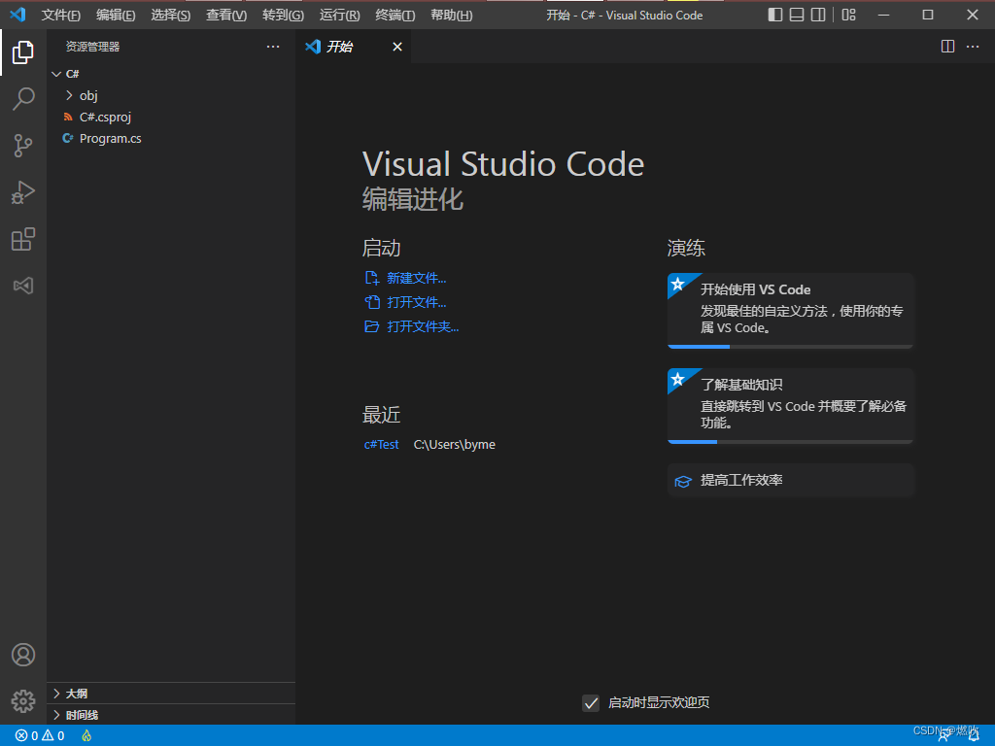
Task: Open Explorer views and more actions ellipsis
Action: pyautogui.click(x=273, y=47)
